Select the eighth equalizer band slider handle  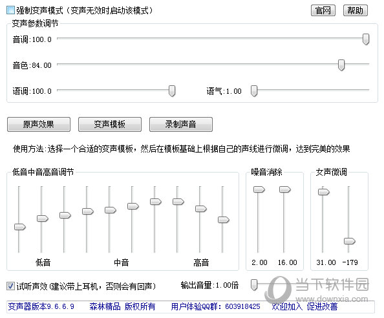tap(178, 202)
